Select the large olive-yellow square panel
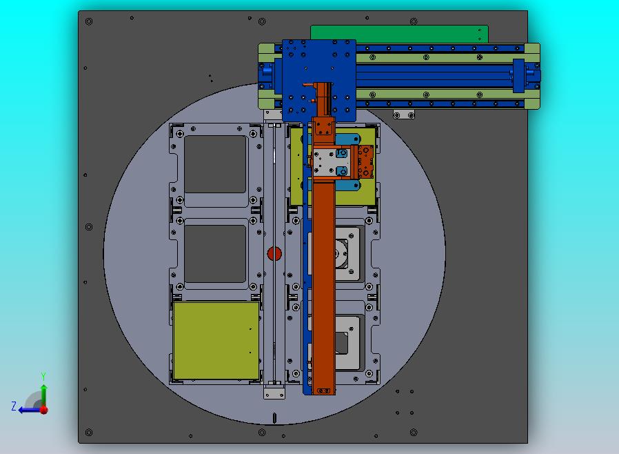Image resolution: width=619 pixels, height=454 pixels. (x=216, y=340)
